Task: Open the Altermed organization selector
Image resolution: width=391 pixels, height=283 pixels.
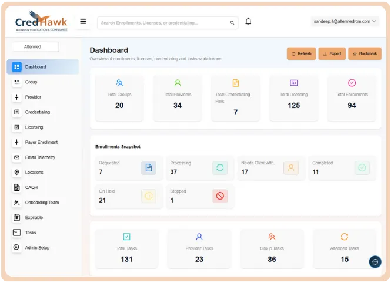Action: pos(35,46)
